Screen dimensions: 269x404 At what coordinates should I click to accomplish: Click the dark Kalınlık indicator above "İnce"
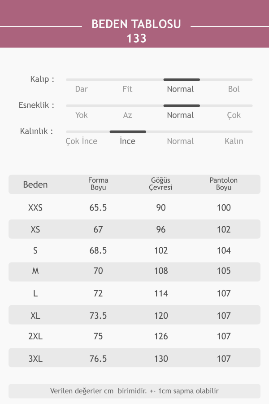[128, 132]
